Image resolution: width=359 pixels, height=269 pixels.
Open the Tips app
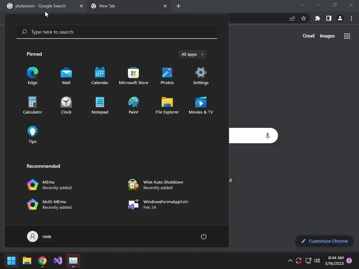coord(33,135)
